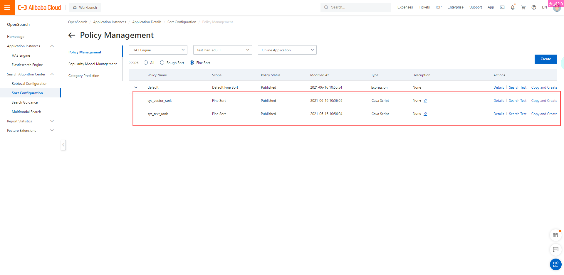Click Copy and Create for sys_vector_rank
The width and height of the screenshot is (564, 275).
tap(544, 101)
